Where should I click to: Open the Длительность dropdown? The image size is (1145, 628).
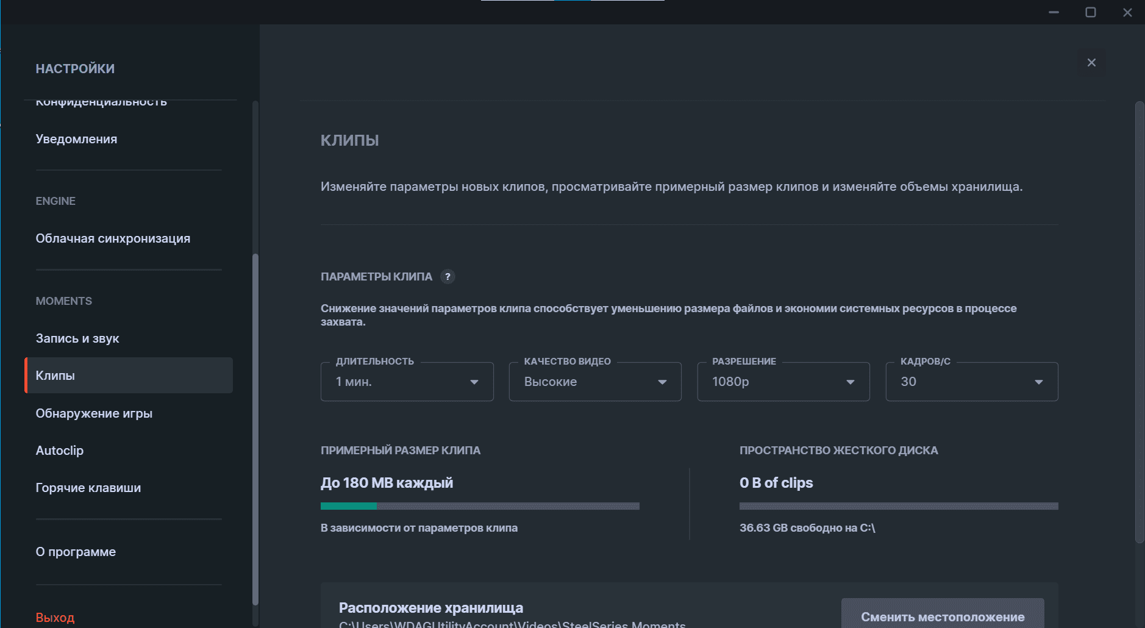coord(407,382)
